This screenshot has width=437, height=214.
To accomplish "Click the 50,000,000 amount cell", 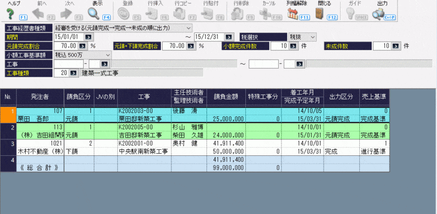I will 226,151.
